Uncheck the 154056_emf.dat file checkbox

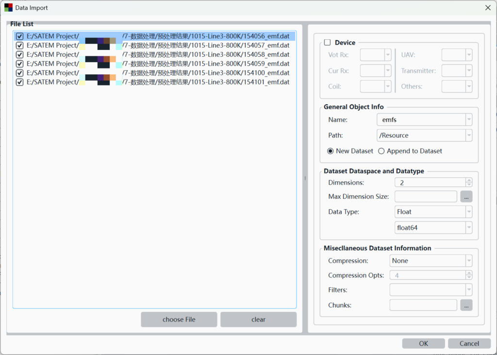pos(20,36)
